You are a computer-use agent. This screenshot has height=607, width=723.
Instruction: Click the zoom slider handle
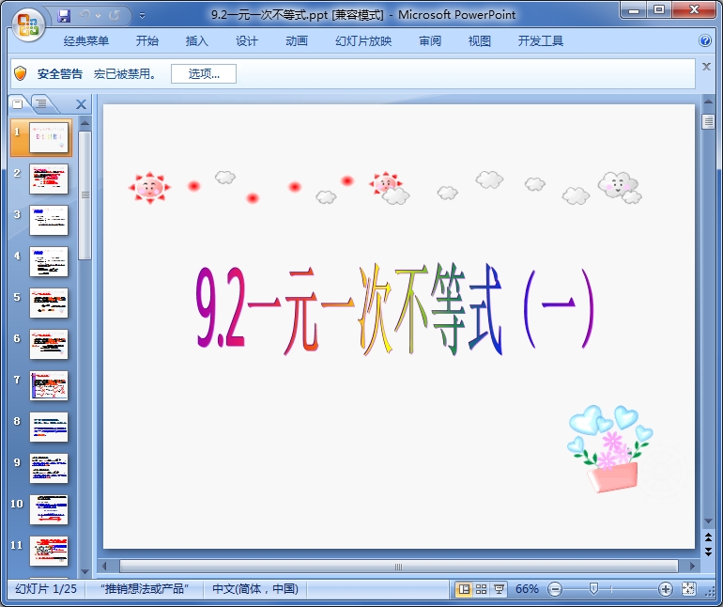click(593, 589)
